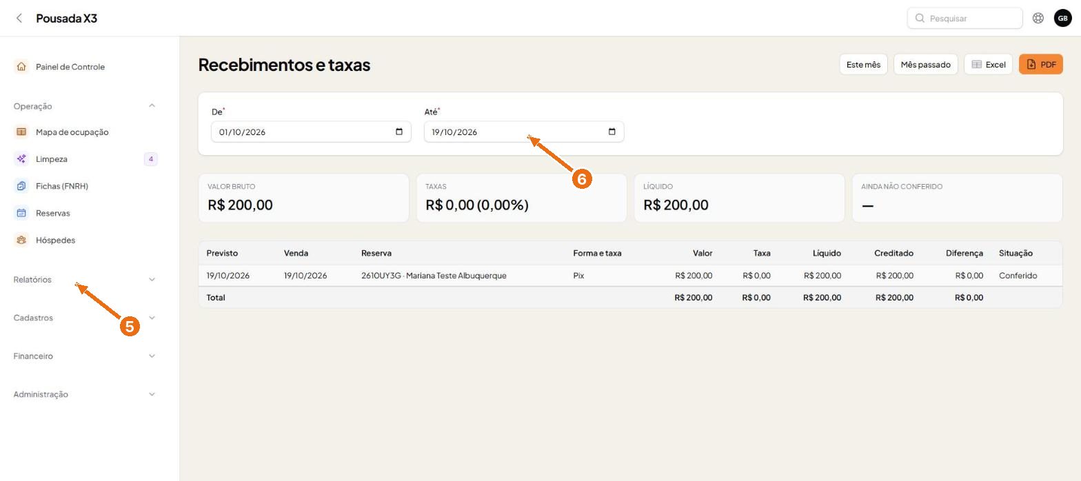Export the report to Excel

(988, 64)
